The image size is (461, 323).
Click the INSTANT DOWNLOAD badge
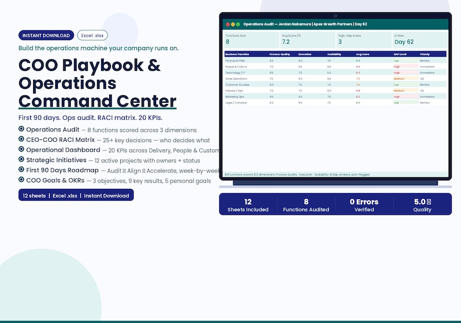point(46,35)
